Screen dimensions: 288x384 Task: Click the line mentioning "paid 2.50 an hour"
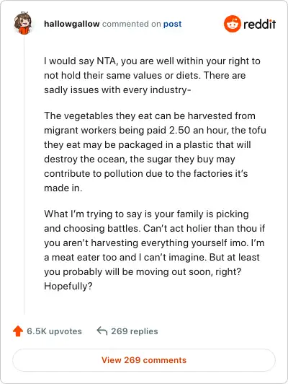point(155,130)
